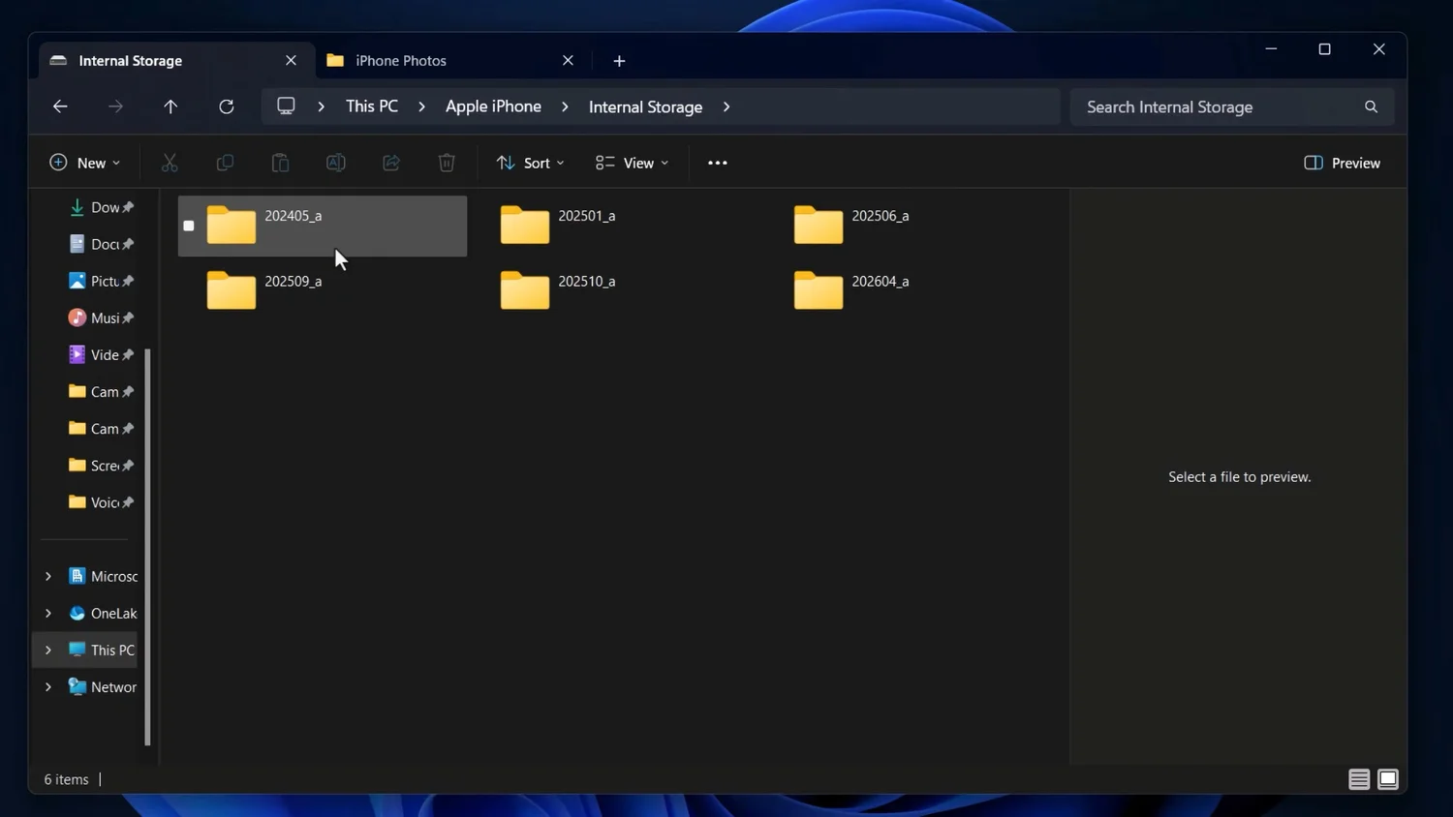
Task: Open the Sort dropdown
Action: pos(531,163)
